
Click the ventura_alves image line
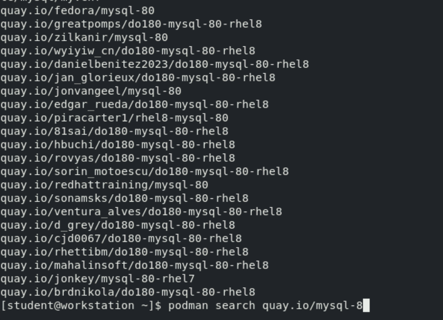tap(141, 212)
